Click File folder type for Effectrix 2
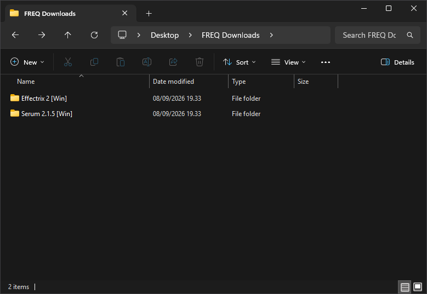 tap(246, 98)
